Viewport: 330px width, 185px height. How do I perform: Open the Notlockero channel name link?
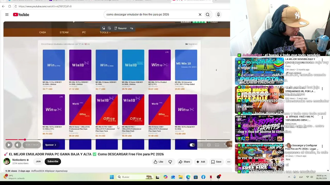point(19,160)
